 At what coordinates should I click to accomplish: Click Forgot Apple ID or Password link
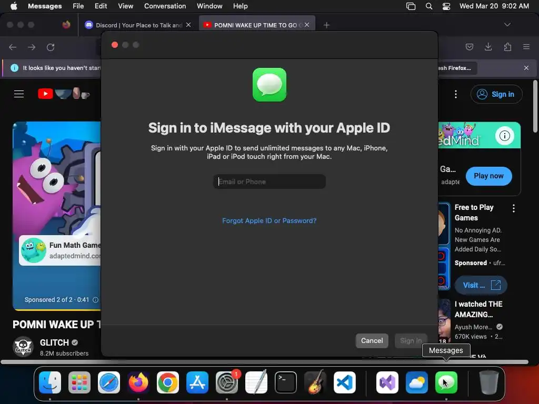[269, 220]
